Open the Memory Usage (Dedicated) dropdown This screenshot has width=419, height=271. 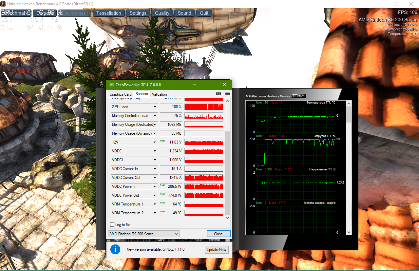(155, 125)
